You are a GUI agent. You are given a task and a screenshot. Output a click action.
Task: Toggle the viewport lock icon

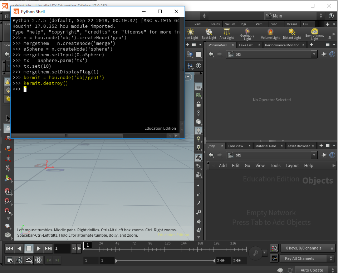[199, 104]
